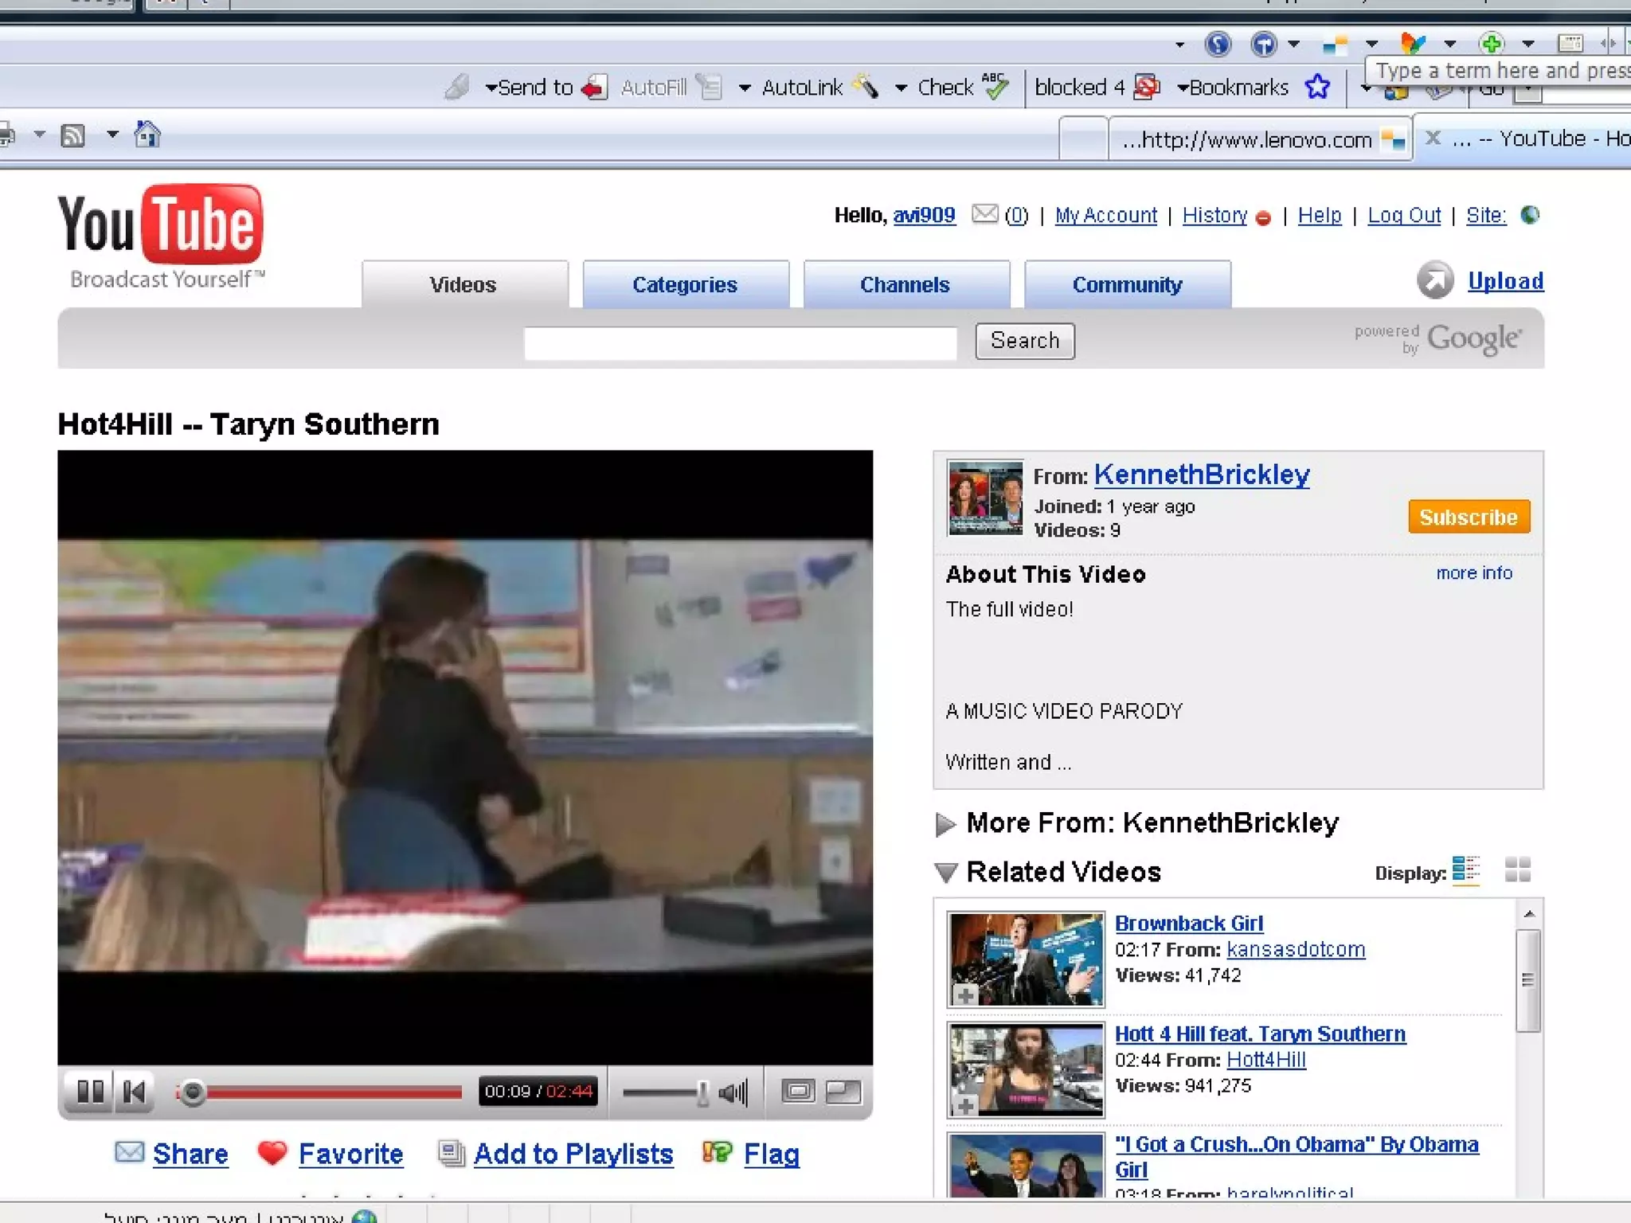The image size is (1631, 1223).
Task: Restart video with rewind button
Action: [135, 1091]
